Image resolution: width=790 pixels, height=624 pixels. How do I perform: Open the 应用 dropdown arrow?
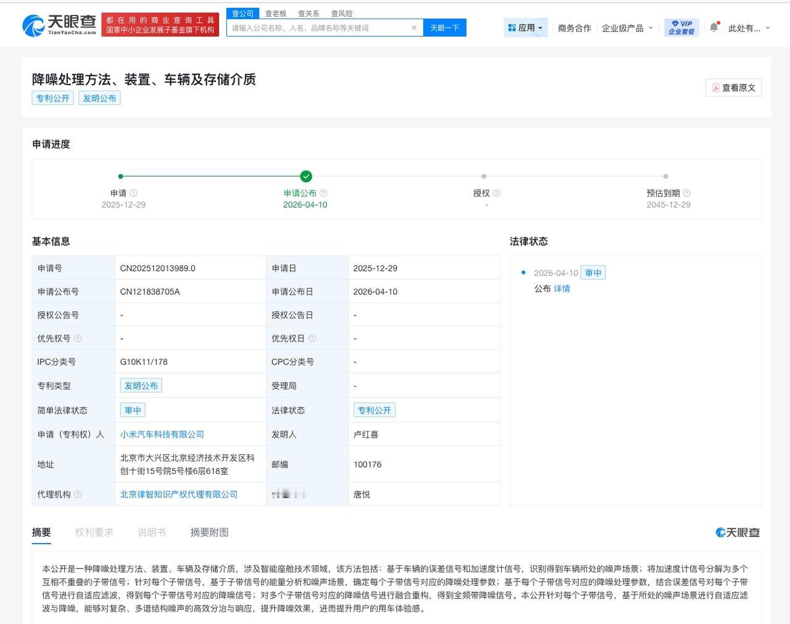point(539,27)
